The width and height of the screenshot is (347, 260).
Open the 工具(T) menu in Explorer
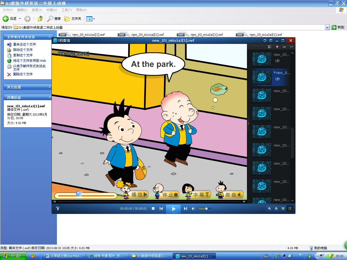tap(66, 10)
